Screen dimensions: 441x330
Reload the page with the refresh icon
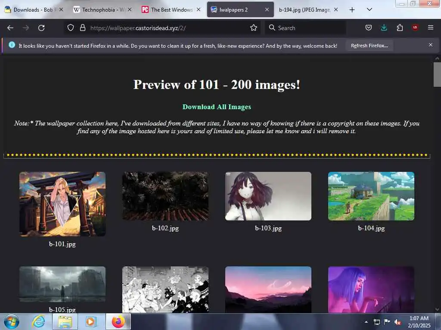coord(41,28)
